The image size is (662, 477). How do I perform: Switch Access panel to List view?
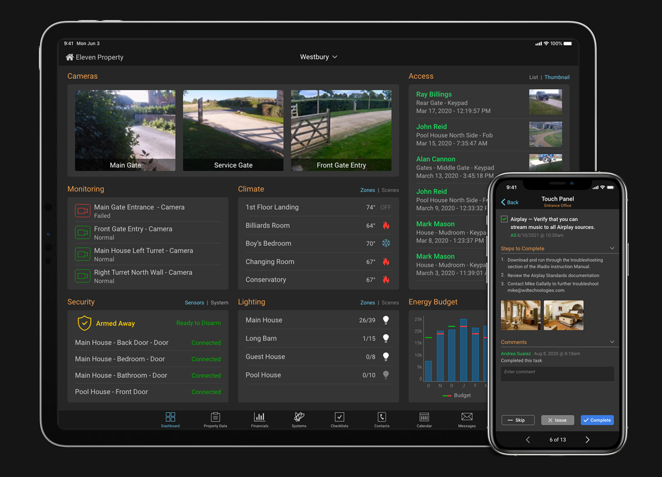[533, 77]
